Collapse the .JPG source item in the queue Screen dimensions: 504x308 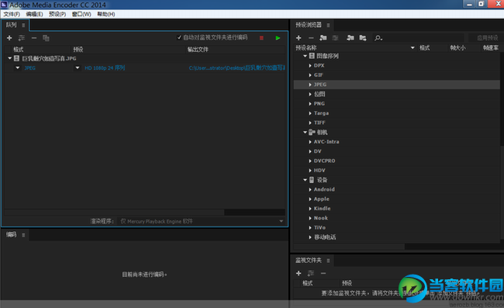[x=9, y=58]
